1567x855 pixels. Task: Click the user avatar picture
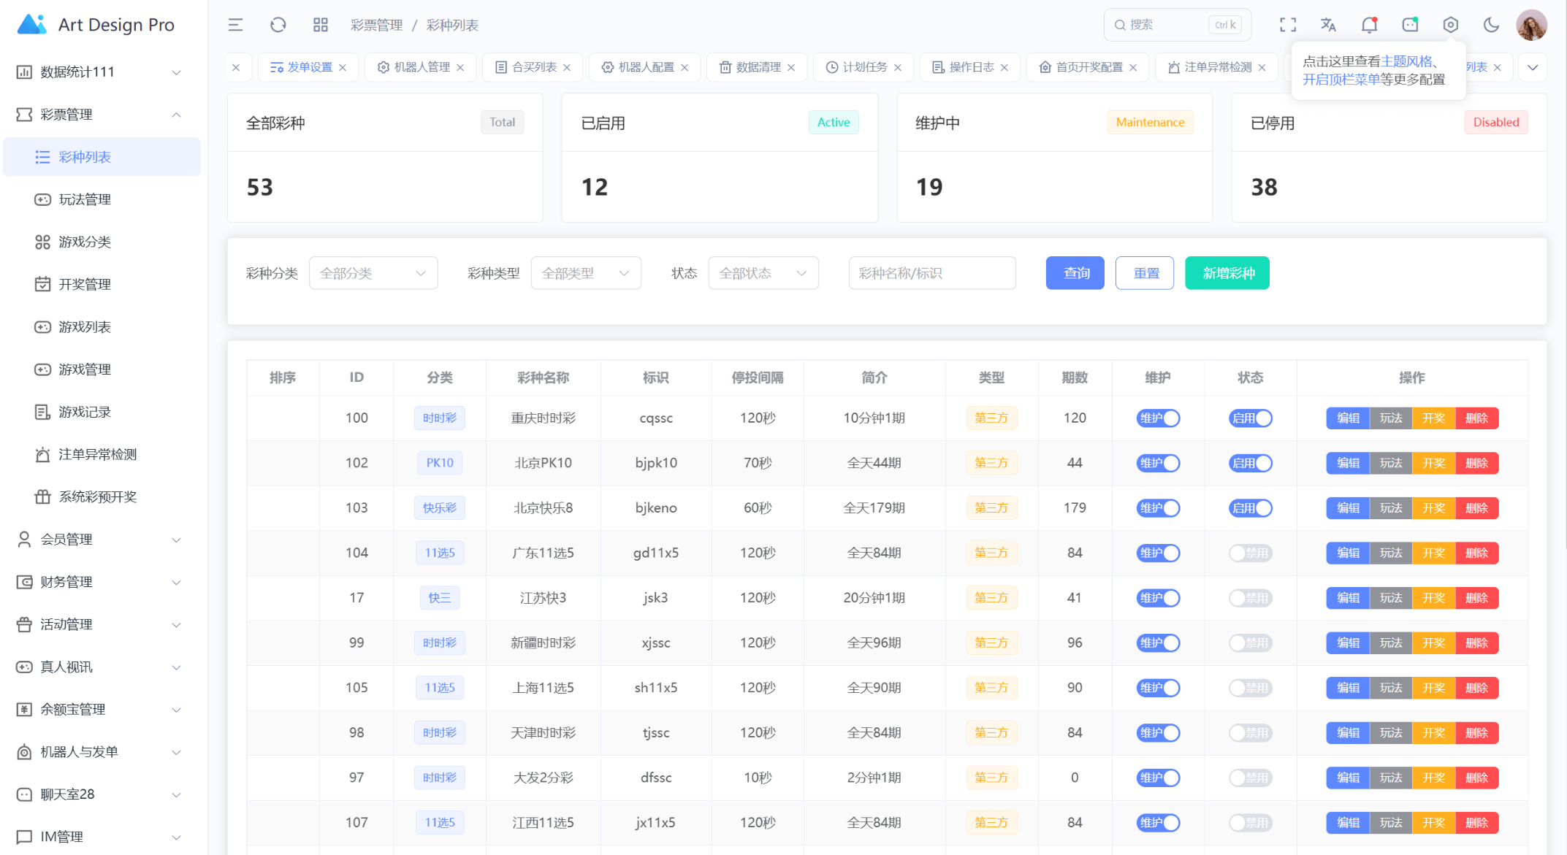point(1532,25)
